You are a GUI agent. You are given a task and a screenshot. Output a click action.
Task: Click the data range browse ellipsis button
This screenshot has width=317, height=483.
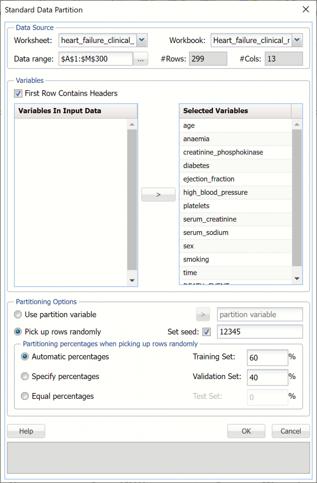tap(141, 59)
